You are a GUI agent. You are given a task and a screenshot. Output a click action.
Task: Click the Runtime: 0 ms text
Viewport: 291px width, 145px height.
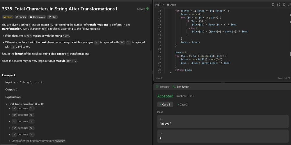pos(185,96)
